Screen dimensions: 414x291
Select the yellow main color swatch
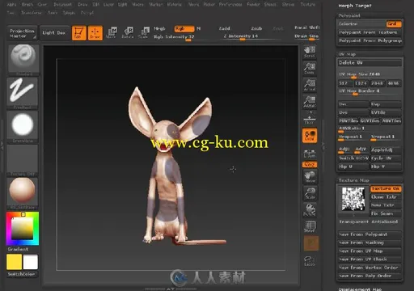14,262
